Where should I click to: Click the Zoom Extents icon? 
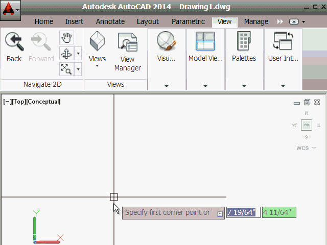click(66, 69)
